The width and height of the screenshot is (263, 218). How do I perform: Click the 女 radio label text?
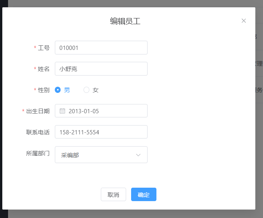95,90
